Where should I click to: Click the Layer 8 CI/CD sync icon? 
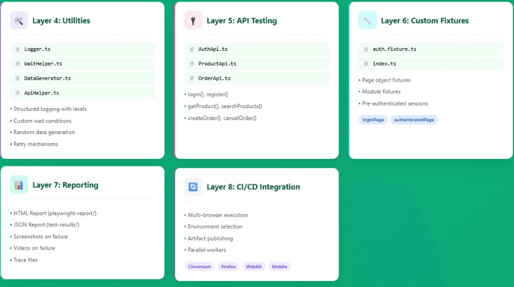pos(193,187)
